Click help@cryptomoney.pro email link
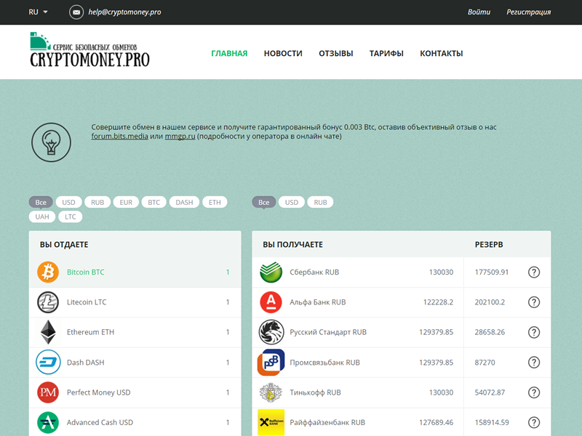The image size is (582, 436). click(x=124, y=12)
